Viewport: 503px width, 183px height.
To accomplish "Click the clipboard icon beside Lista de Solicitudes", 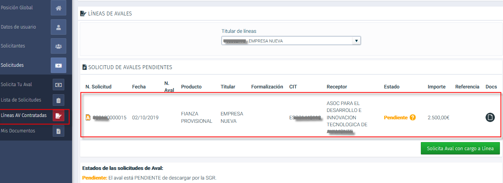I will tap(58, 100).
